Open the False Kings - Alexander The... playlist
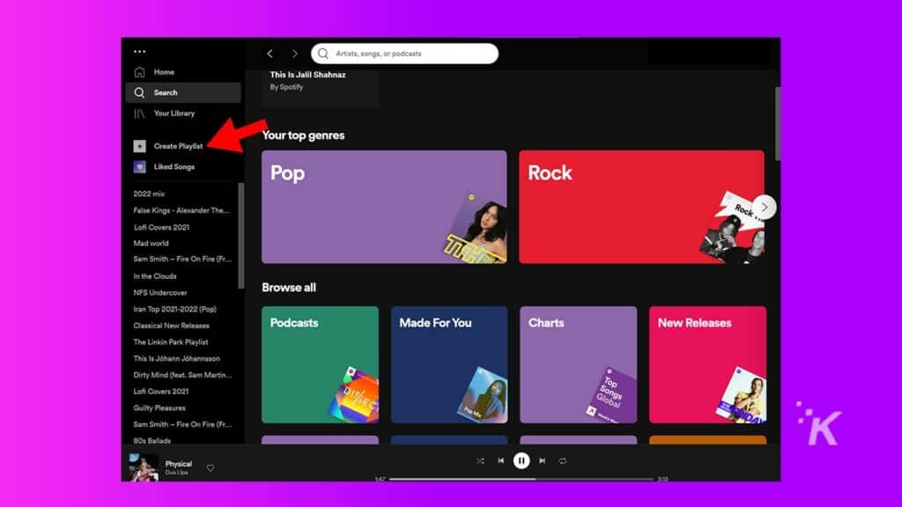The image size is (902, 507). click(x=181, y=210)
